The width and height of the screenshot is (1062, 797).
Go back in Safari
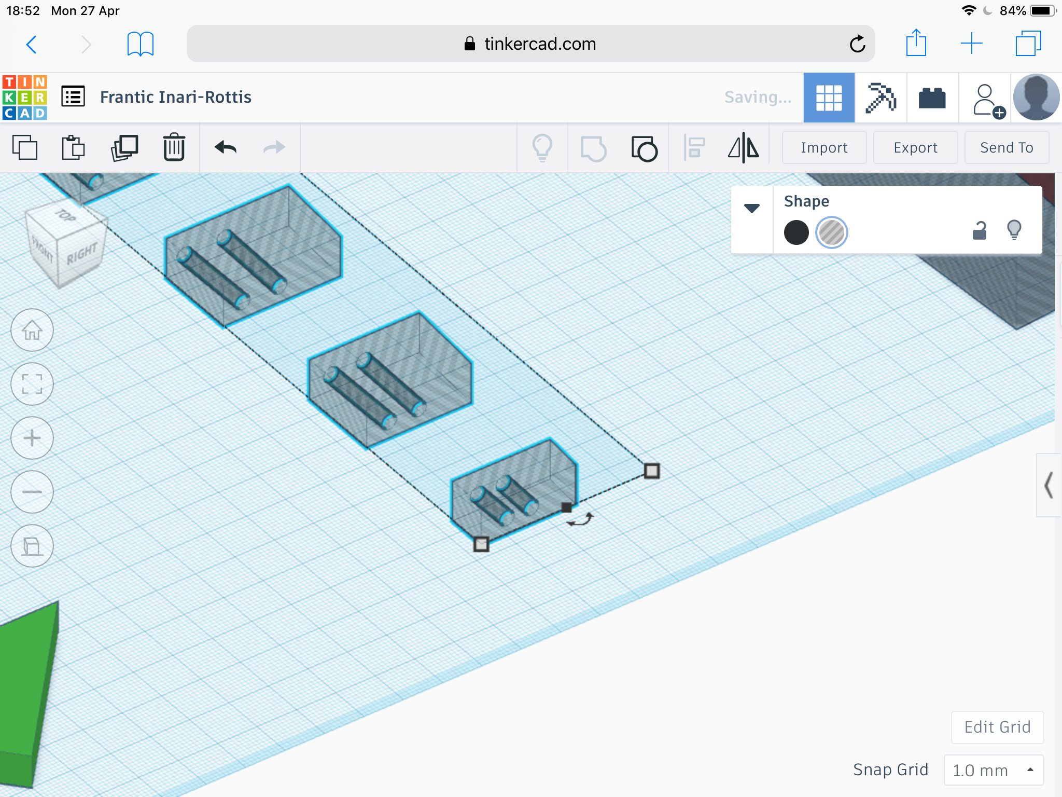pyautogui.click(x=32, y=44)
